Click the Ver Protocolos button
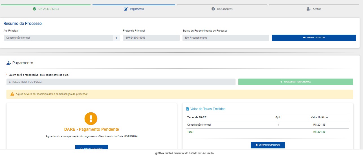The height and width of the screenshot is (156, 363). [x=314, y=38]
